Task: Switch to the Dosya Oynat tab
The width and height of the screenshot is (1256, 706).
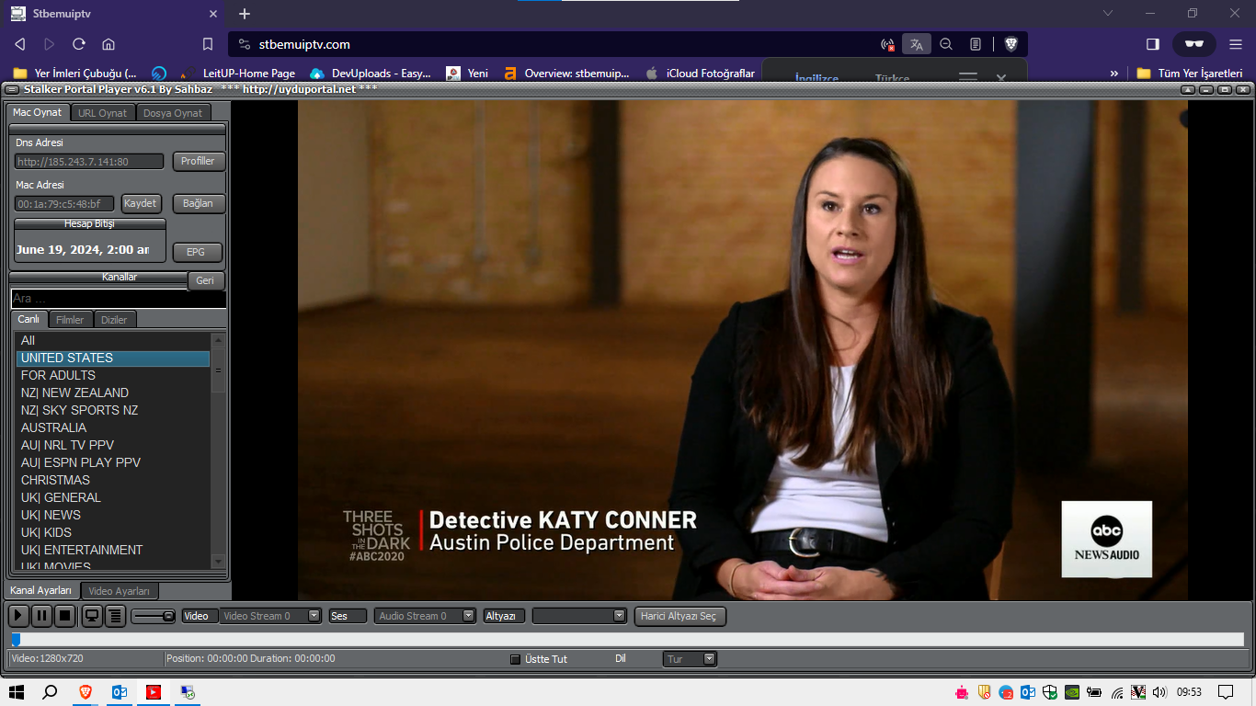Action: (x=173, y=113)
